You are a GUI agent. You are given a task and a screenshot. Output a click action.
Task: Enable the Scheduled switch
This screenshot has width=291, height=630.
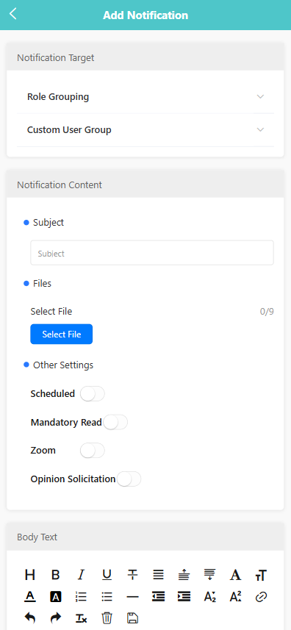click(93, 394)
